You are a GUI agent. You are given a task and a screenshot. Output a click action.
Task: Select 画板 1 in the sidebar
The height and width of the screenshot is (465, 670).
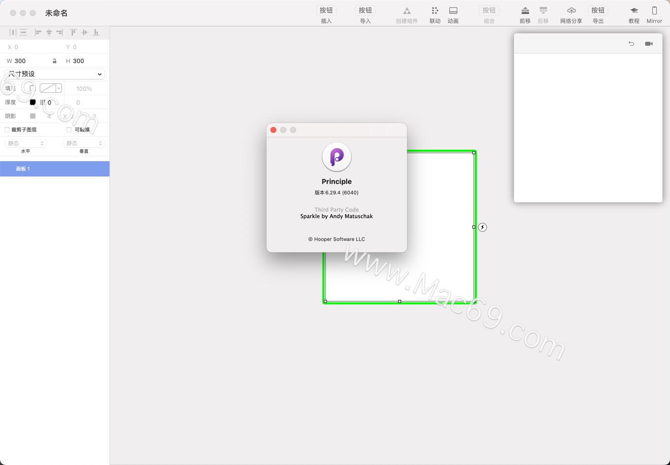23,169
